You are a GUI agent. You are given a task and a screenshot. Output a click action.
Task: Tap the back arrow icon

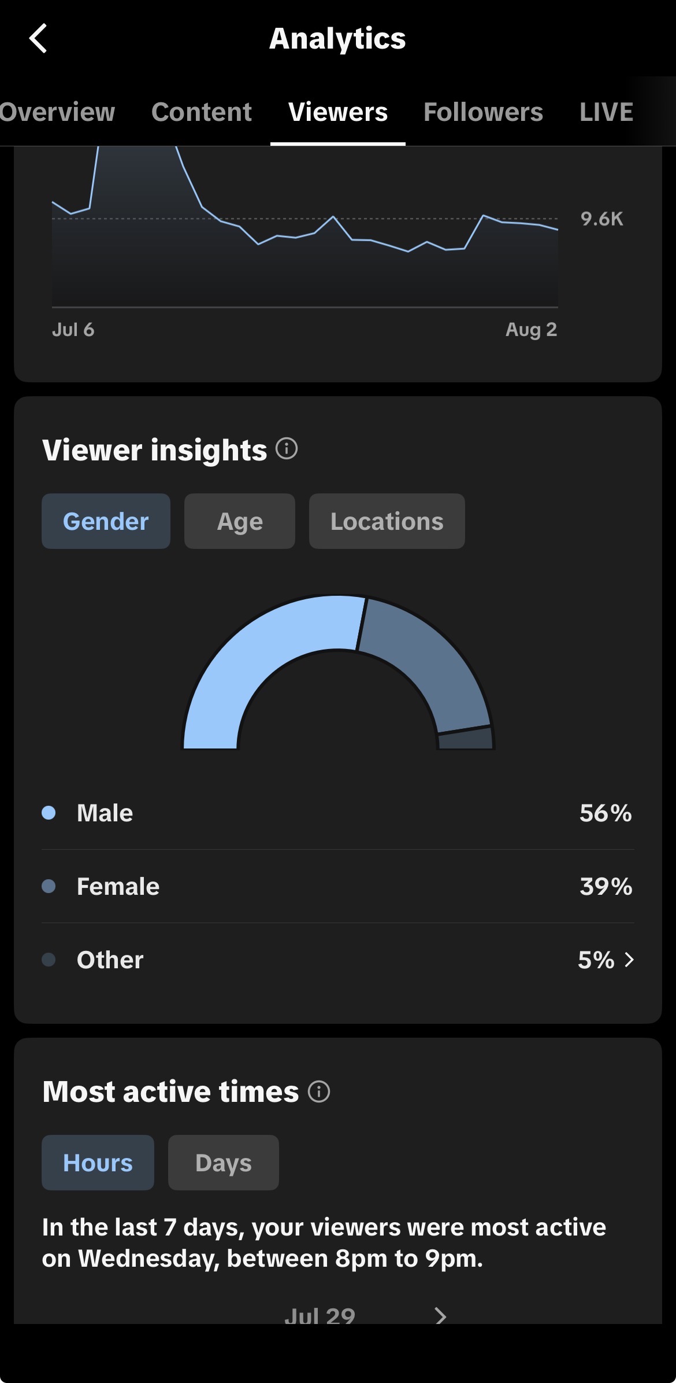[38, 39]
